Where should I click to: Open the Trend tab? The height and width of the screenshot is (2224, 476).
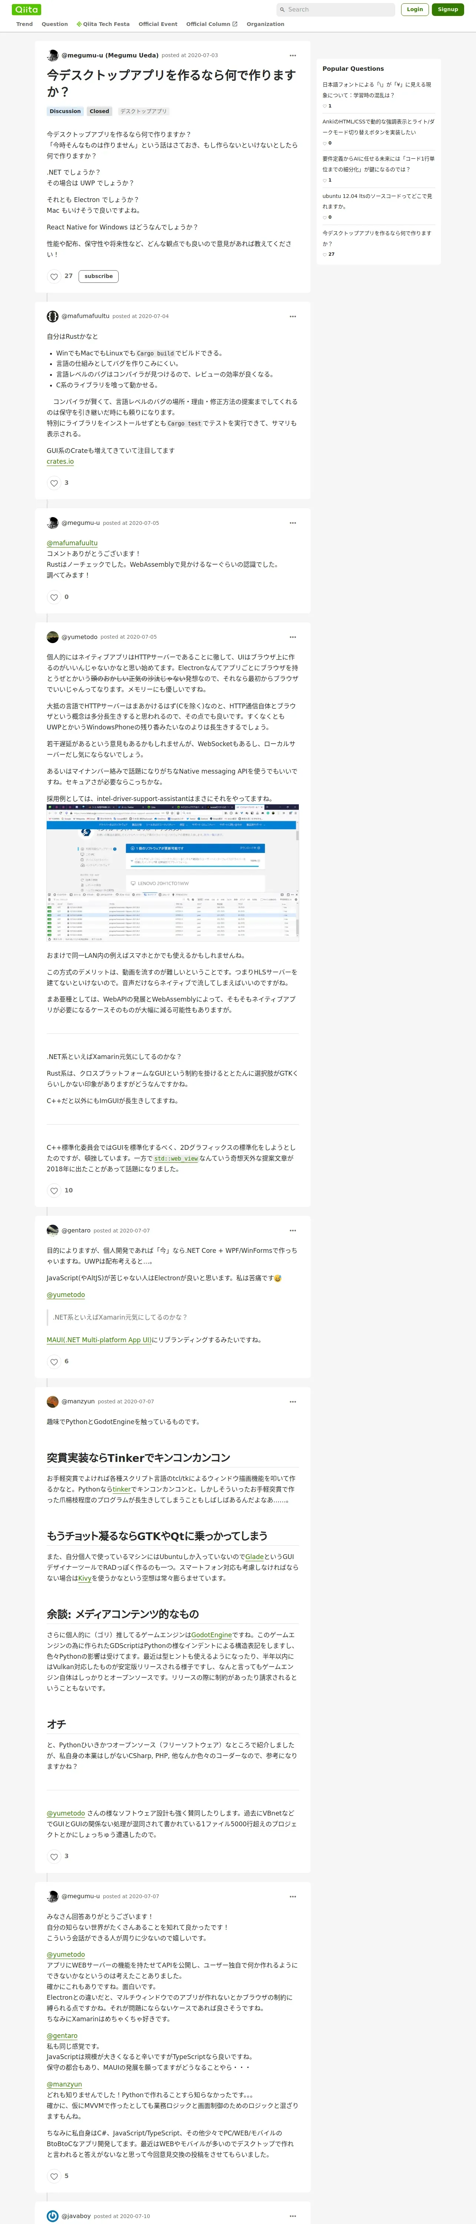24,24
